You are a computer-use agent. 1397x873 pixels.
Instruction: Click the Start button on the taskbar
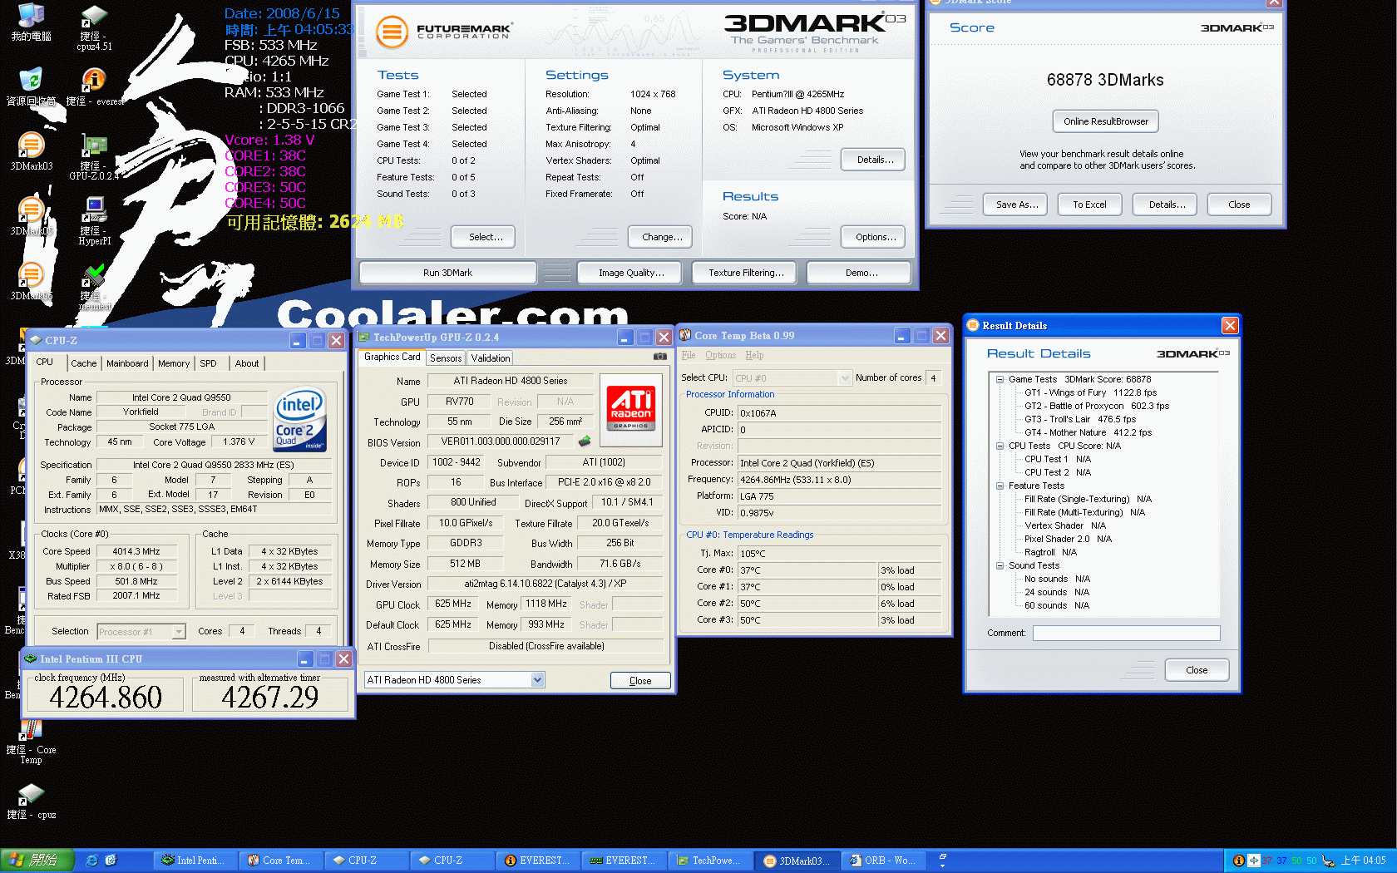point(37,861)
